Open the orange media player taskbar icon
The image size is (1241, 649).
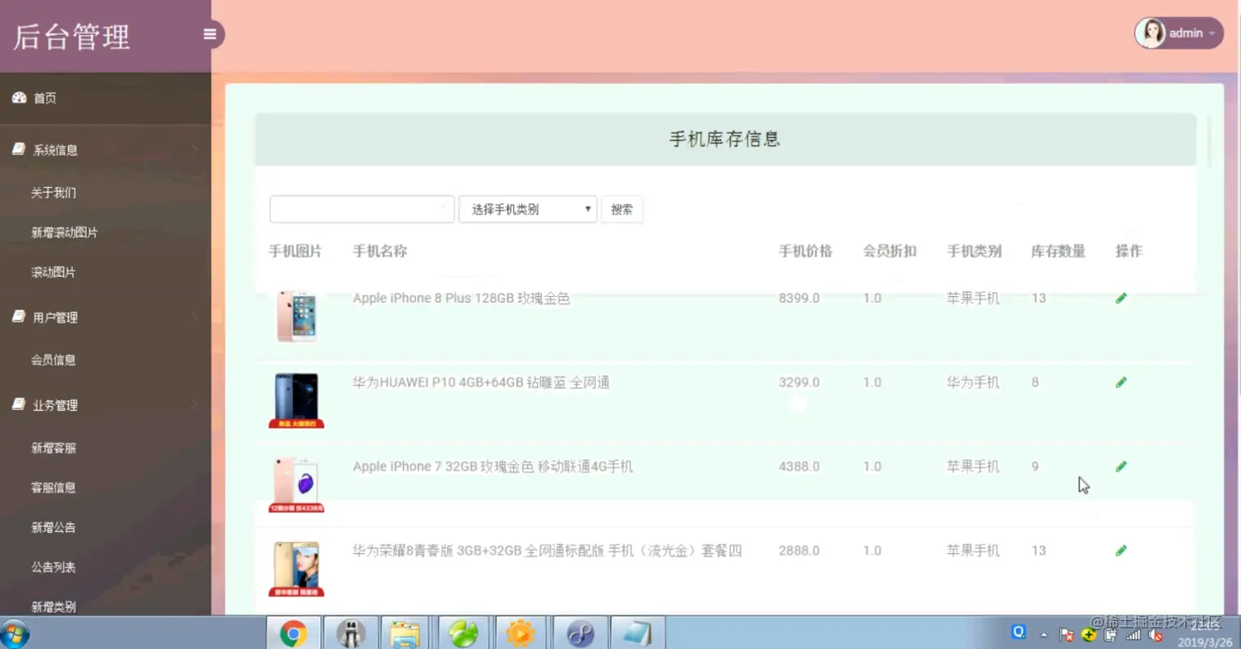520,633
